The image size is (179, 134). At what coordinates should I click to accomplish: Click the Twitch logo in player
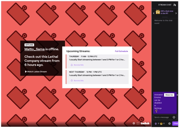click(145, 123)
